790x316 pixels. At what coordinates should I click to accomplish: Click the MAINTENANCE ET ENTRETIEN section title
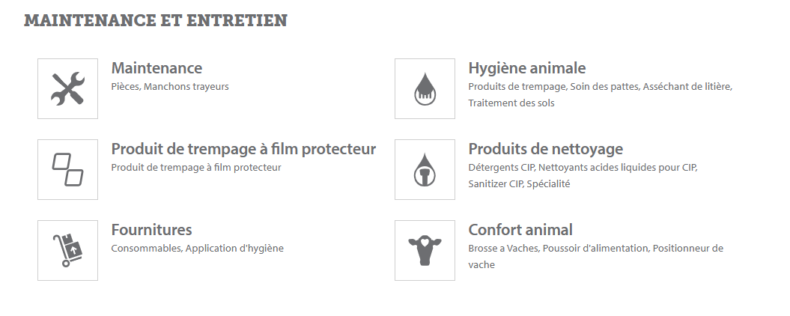click(156, 21)
